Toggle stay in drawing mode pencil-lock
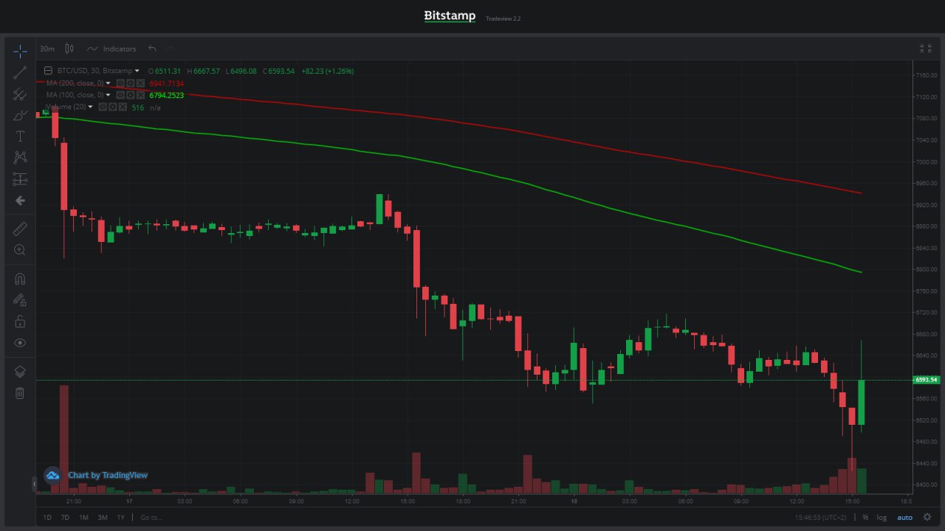Image resolution: width=945 pixels, height=531 pixels. pos(20,300)
